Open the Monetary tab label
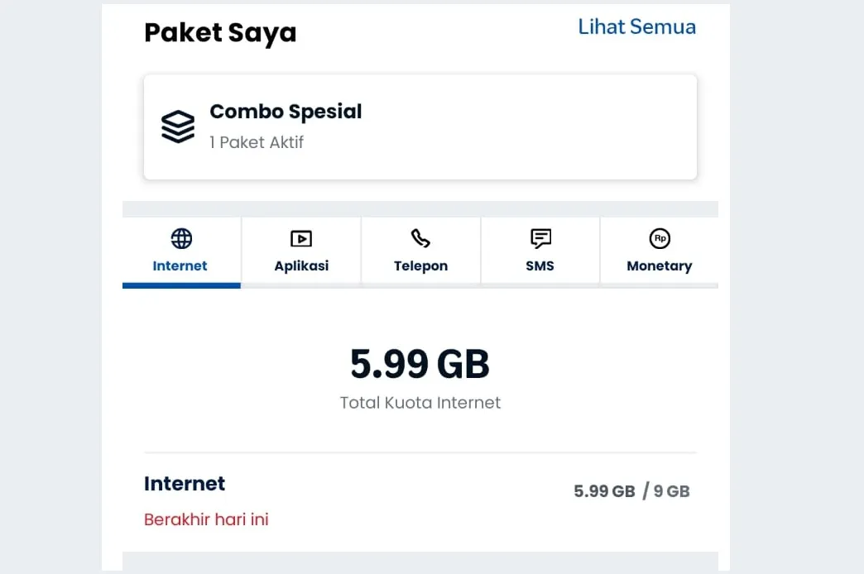The width and height of the screenshot is (864, 574). click(660, 266)
